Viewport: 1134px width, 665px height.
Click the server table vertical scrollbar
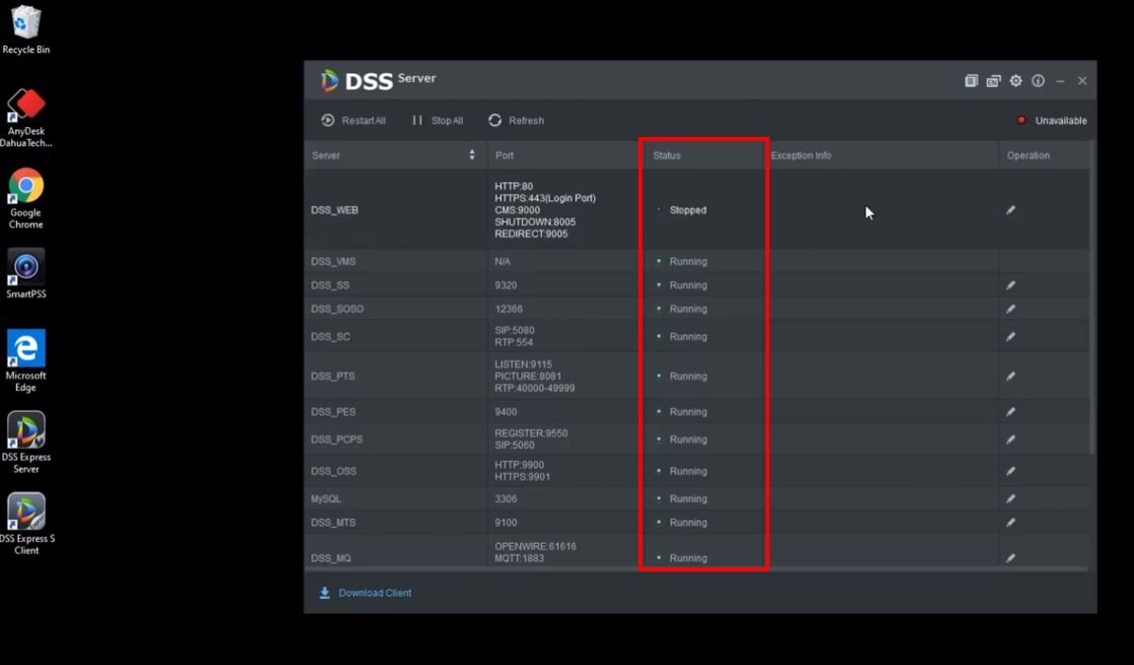(1092, 298)
